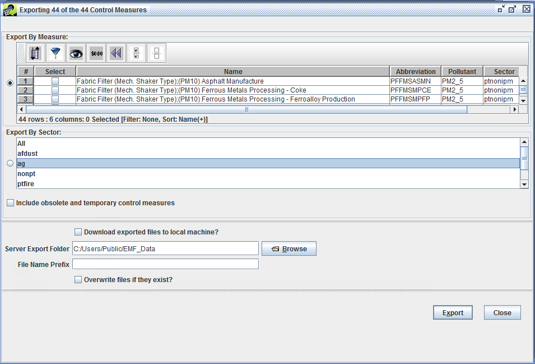Click the reset double-arrow icon
This screenshot has height=364, width=535.
pos(116,53)
